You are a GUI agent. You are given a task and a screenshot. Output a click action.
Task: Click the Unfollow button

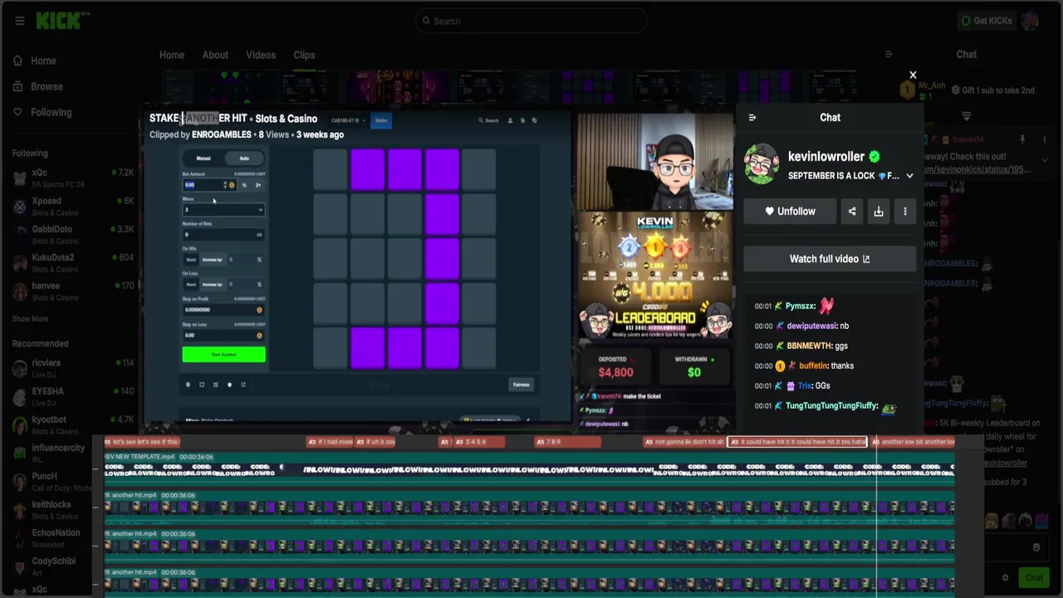click(x=791, y=211)
